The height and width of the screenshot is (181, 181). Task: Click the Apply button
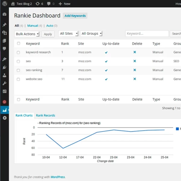pos(48,34)
